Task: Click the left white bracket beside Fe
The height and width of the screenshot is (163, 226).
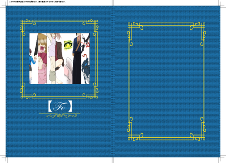Action: pyautogui.click(x=50, y=106)
